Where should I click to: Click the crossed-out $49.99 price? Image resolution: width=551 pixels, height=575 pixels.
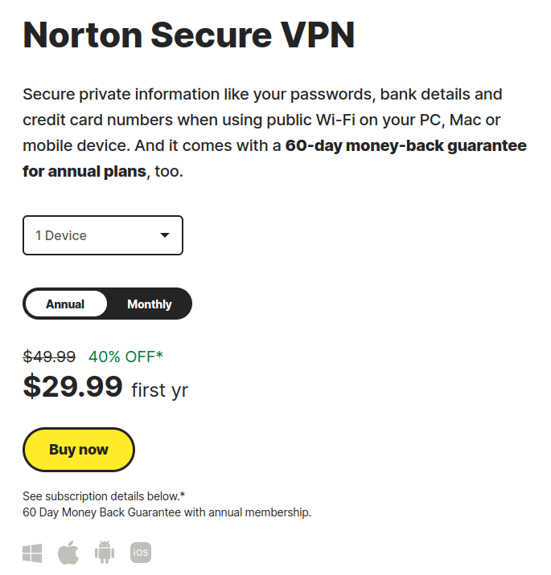point(49,357)
